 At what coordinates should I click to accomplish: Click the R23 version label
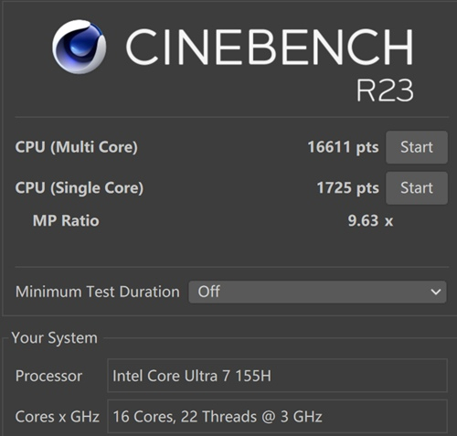[385, 90]
